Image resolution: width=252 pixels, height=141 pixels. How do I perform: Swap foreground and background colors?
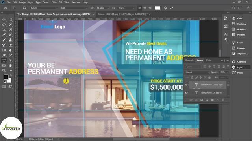[x=11, y=76]
